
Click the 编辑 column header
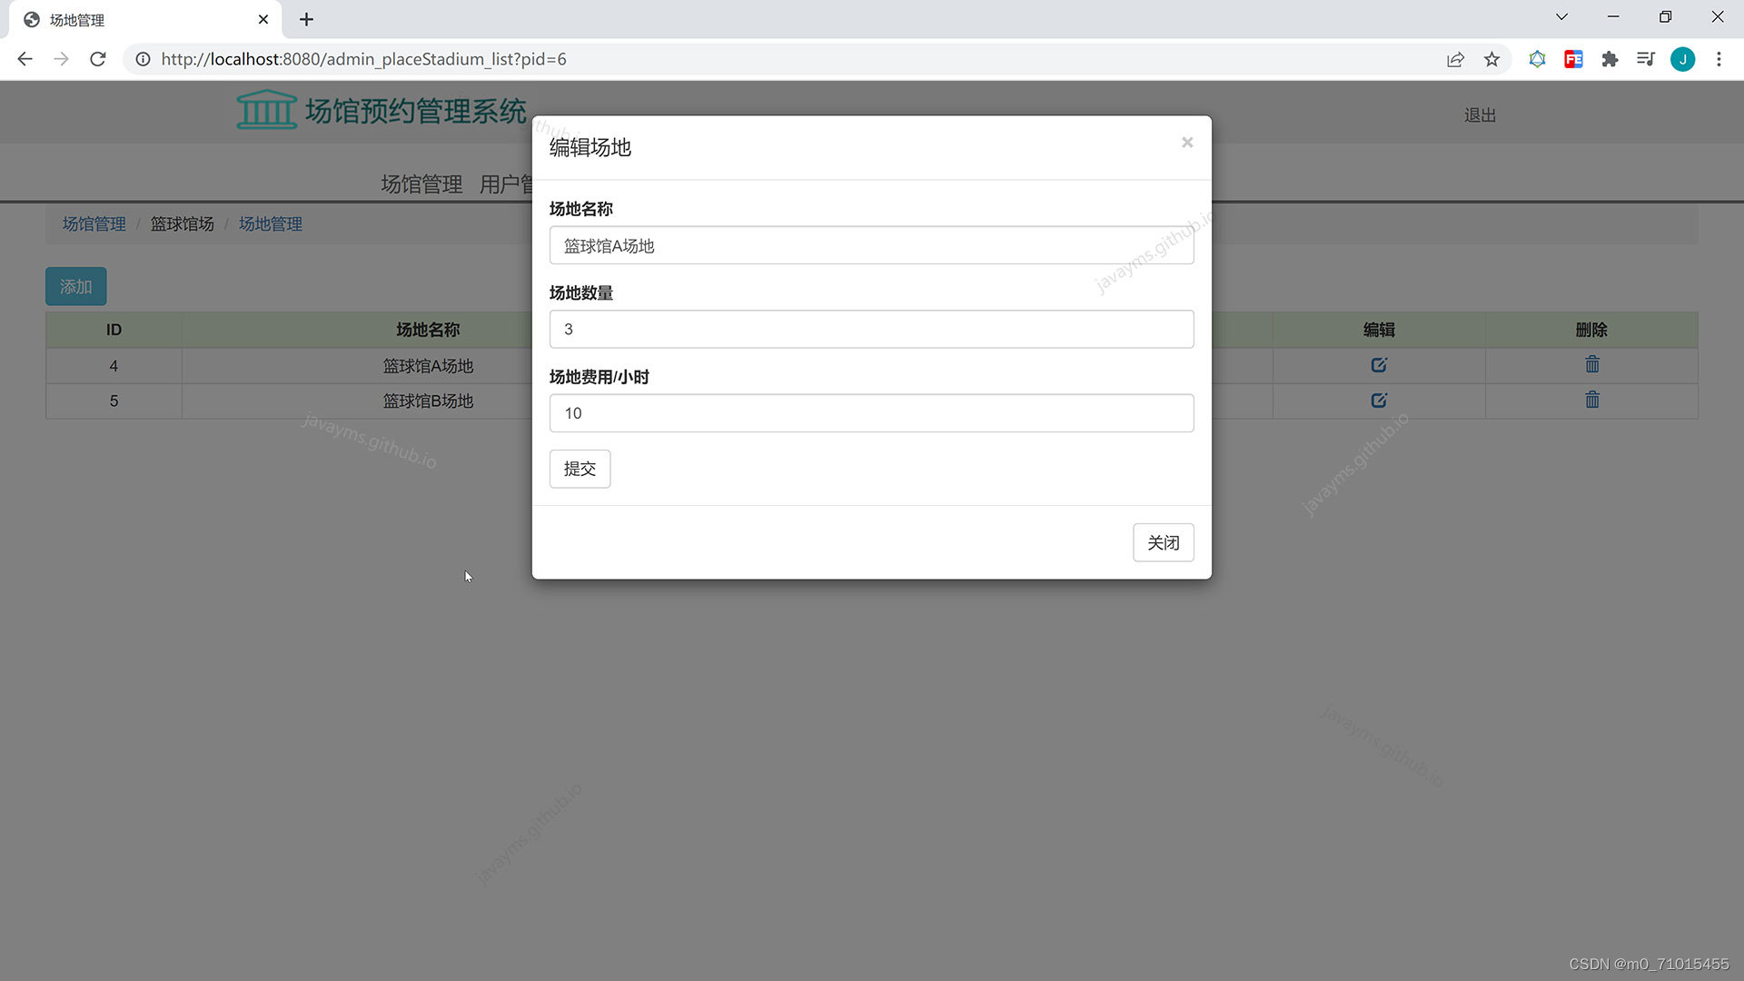pyautogui.click(x=1379, y=330)
